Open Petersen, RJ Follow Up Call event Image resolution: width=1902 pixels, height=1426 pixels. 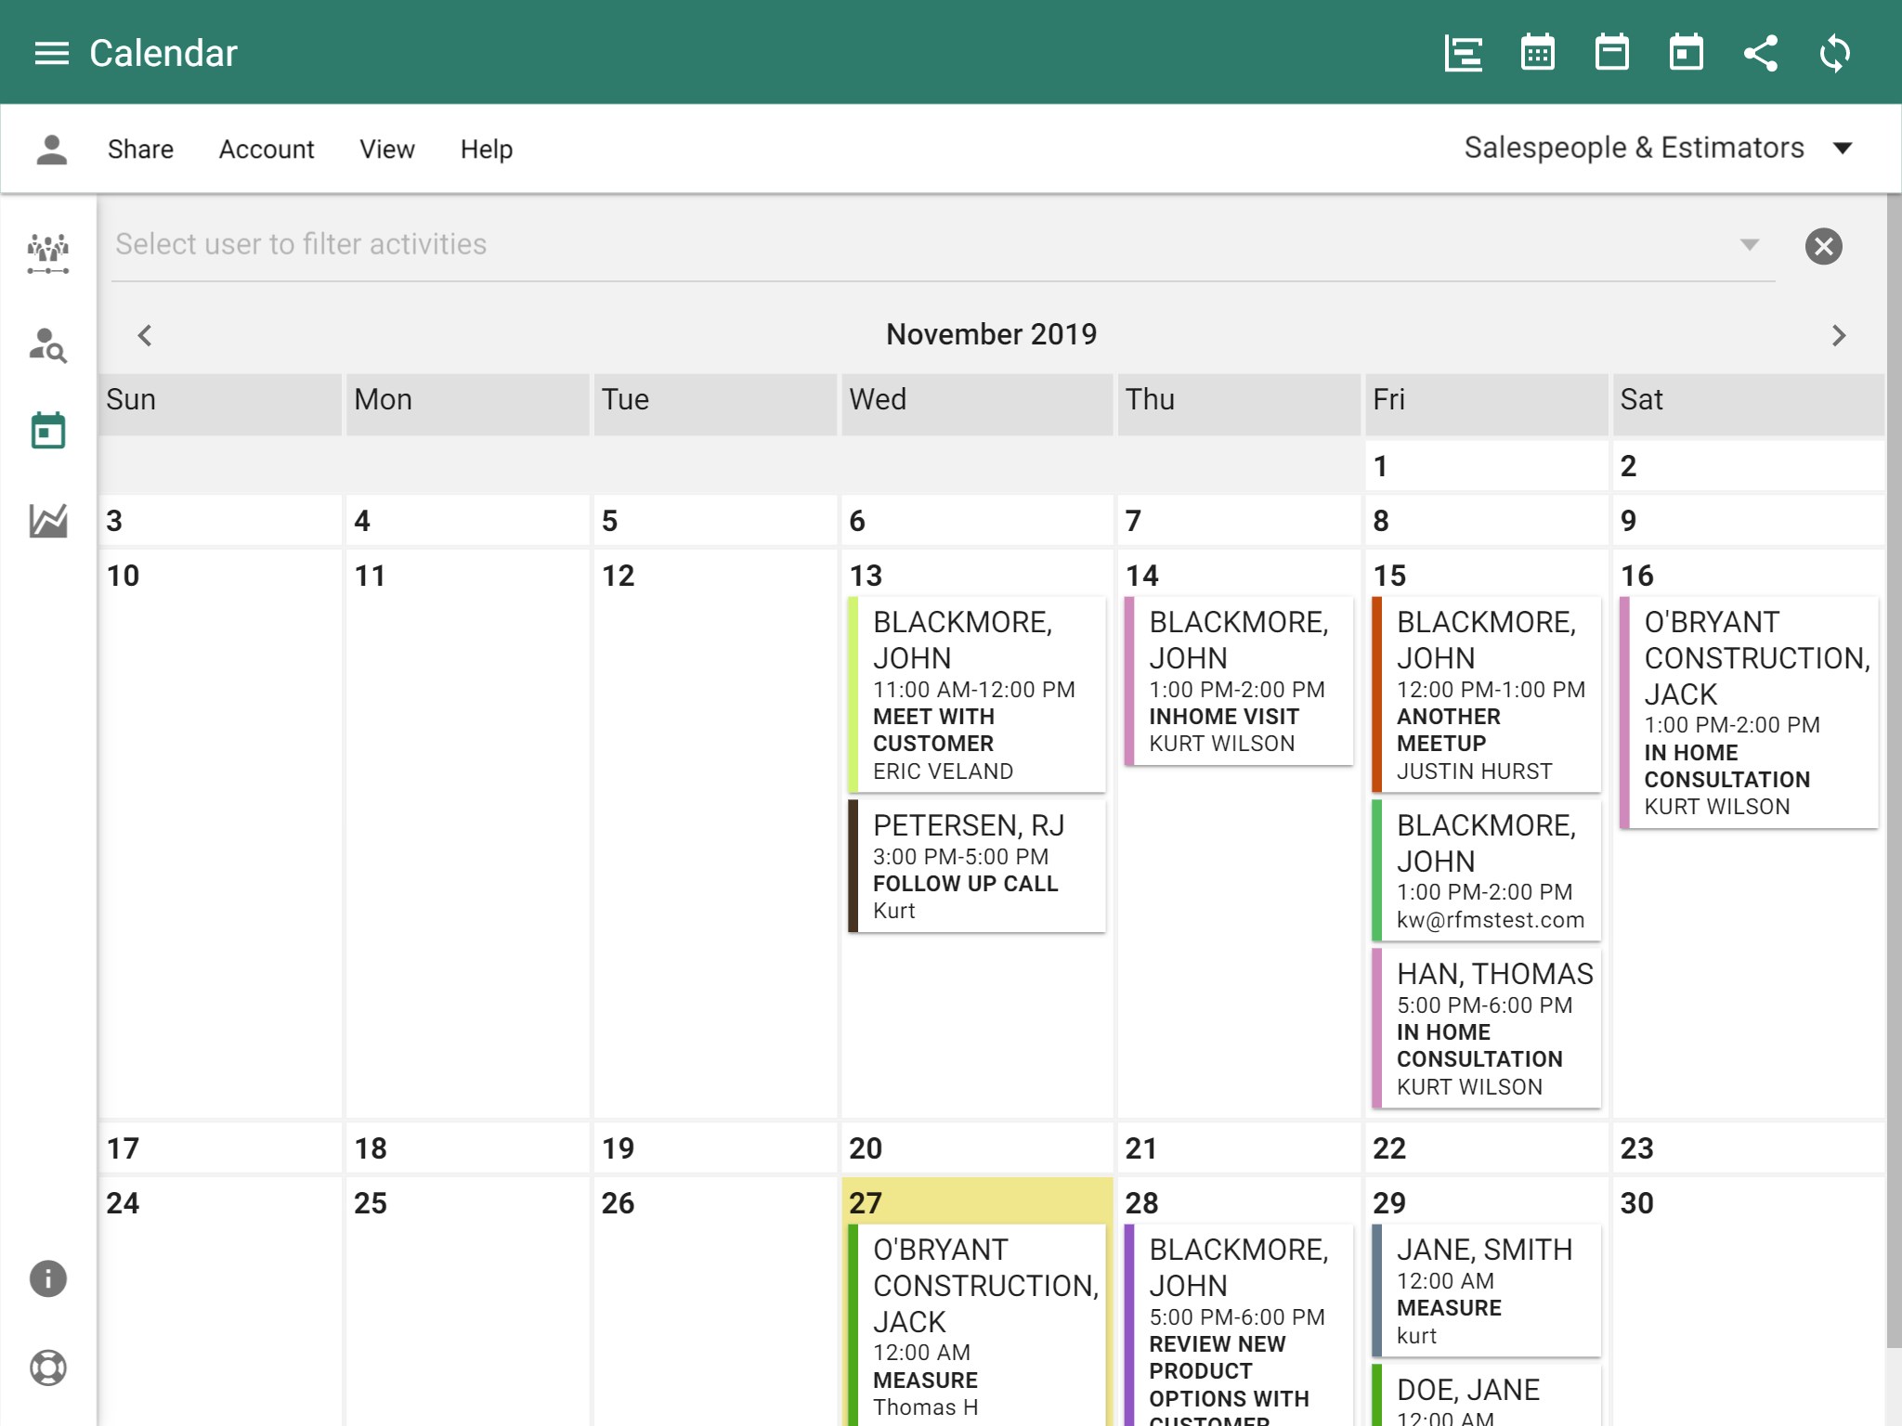click(x=977, y=866)
